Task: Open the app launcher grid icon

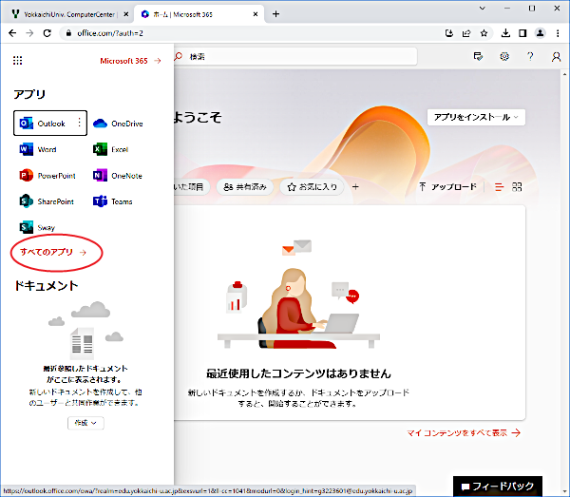Action: 17,61
